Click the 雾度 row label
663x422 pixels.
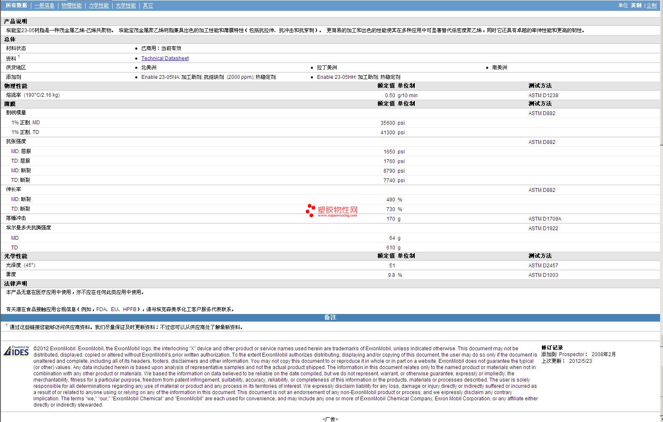[11, 274]
